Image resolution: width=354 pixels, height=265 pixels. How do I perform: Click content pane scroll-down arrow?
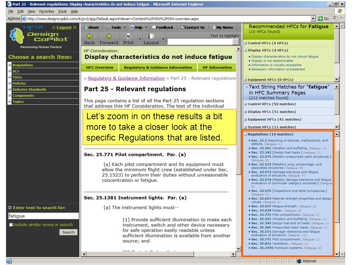pyautogui.click(x=239, y=249)
